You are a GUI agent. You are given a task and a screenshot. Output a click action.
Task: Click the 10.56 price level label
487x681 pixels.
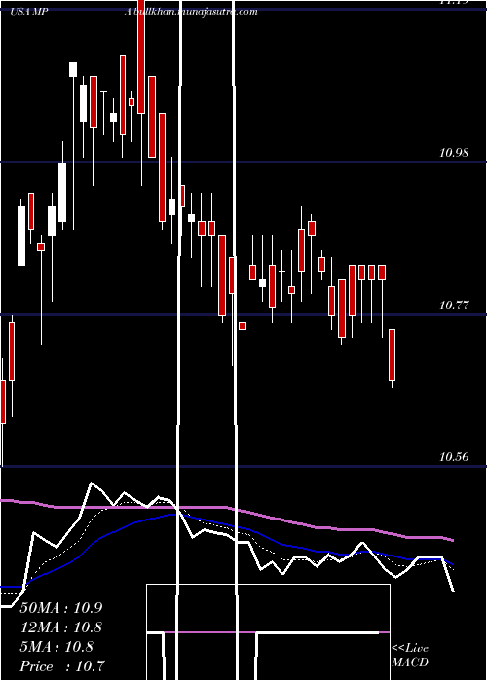pos(454,457)
